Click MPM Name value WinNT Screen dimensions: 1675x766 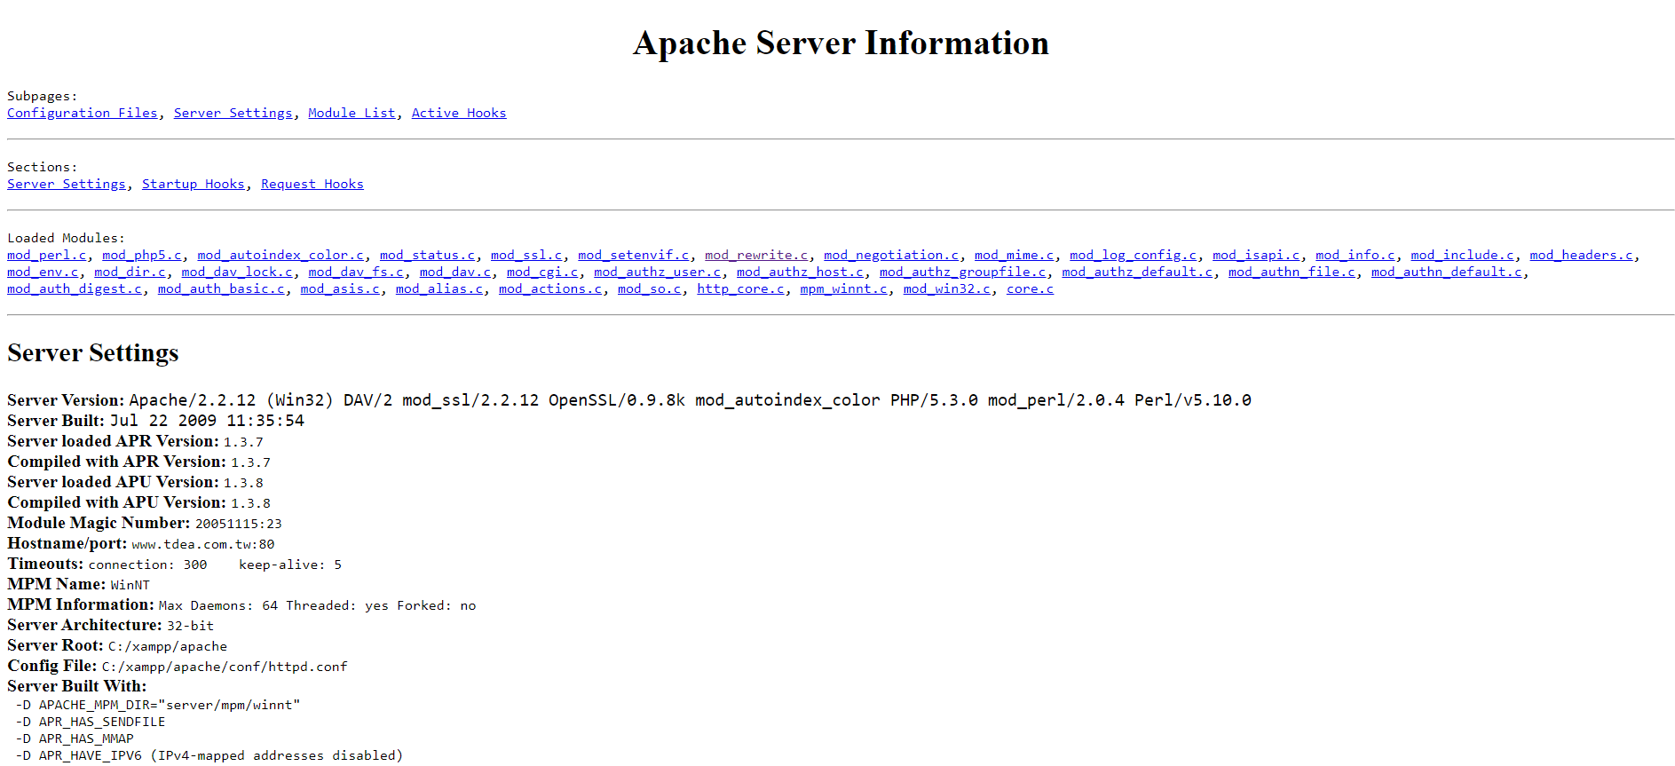[x=130, y=585]
